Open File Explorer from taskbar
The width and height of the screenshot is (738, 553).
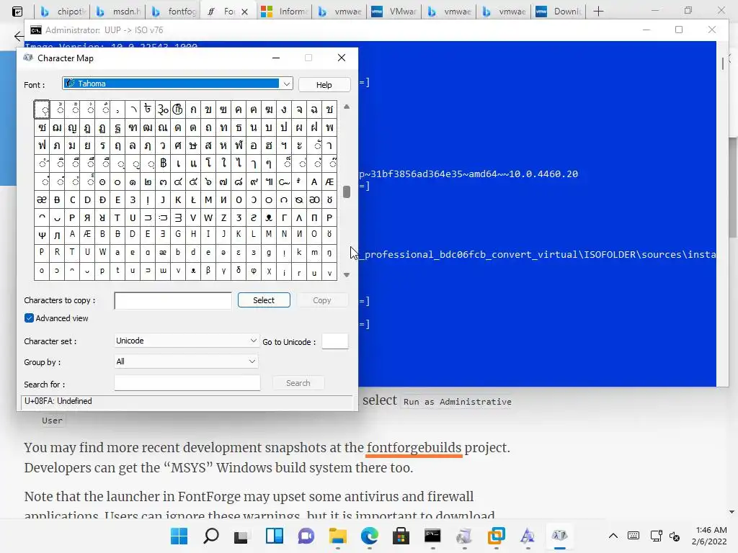tap(337, 536)
